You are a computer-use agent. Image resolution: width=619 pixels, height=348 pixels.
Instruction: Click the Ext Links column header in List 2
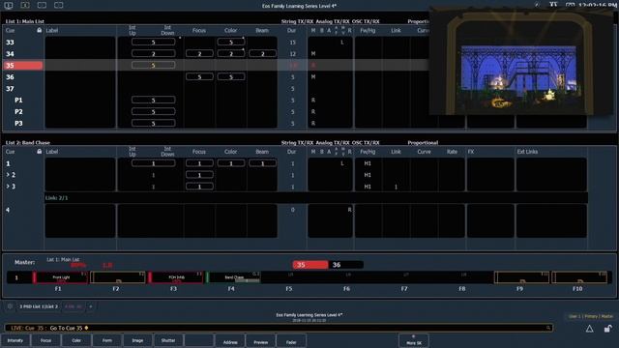(x=527, y=152)
